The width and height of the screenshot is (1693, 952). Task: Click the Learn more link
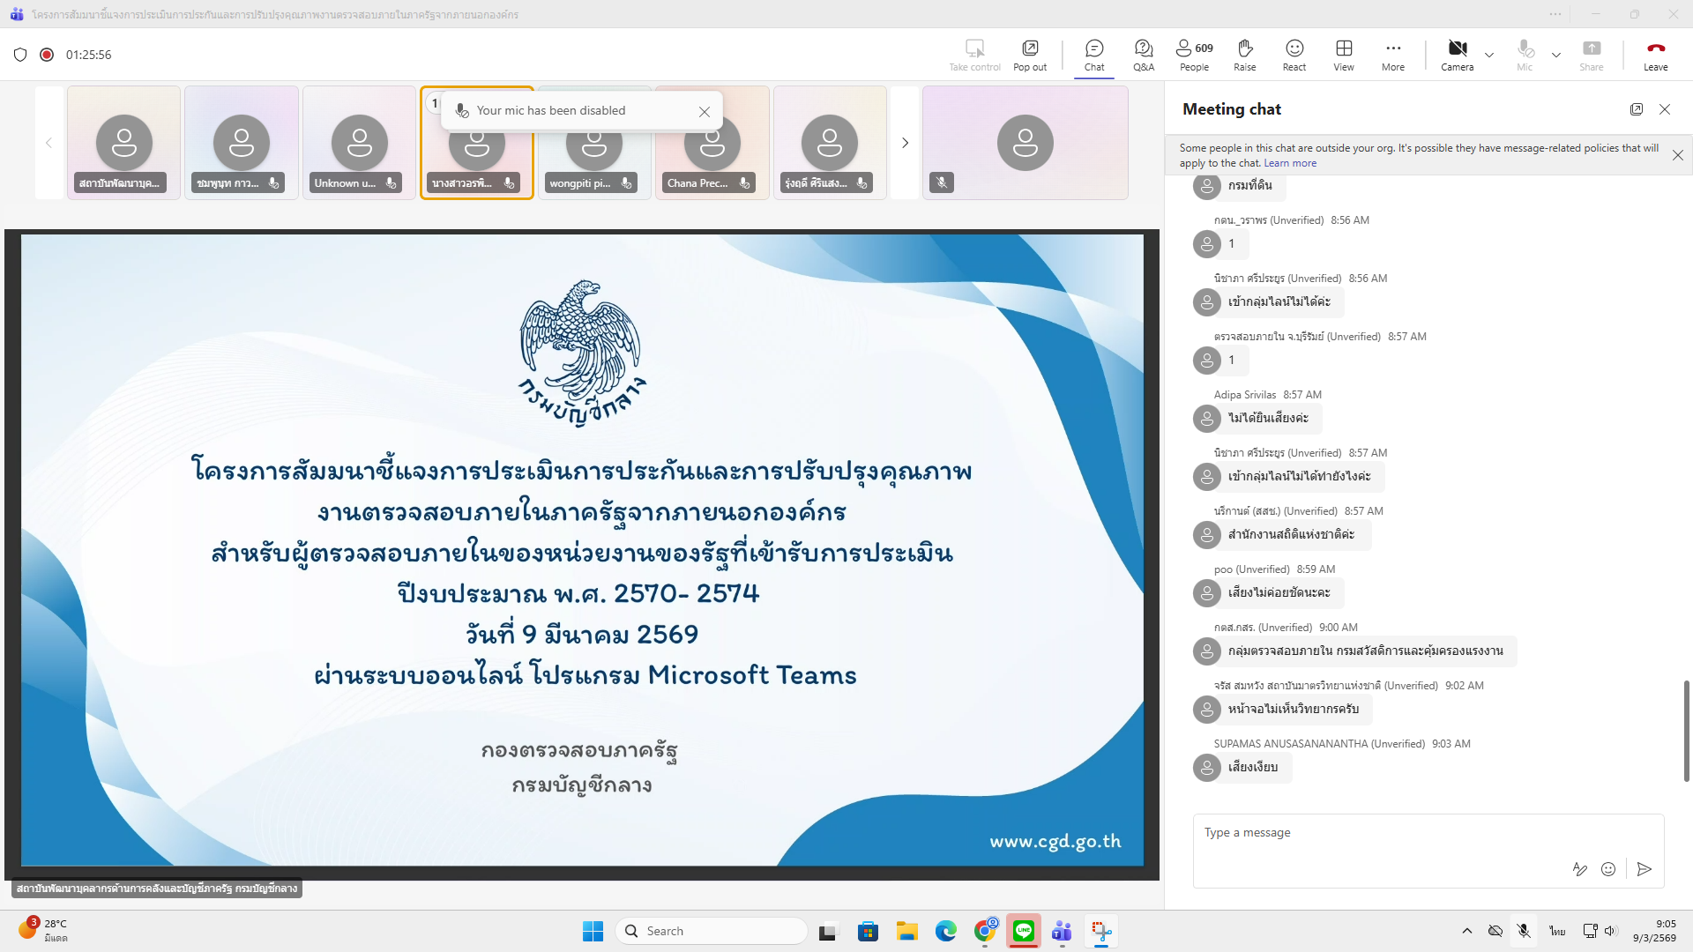pyautogui.click(x=1289, y=163)
